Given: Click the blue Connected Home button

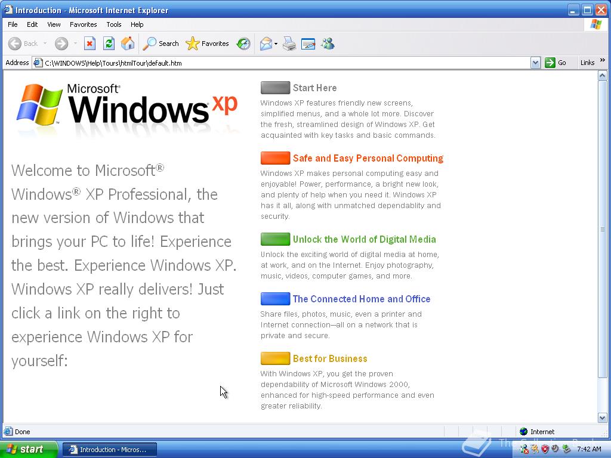Looking at the screenshot, I should [x=275, y=299].
